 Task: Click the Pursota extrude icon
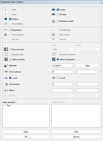[53, 10]
